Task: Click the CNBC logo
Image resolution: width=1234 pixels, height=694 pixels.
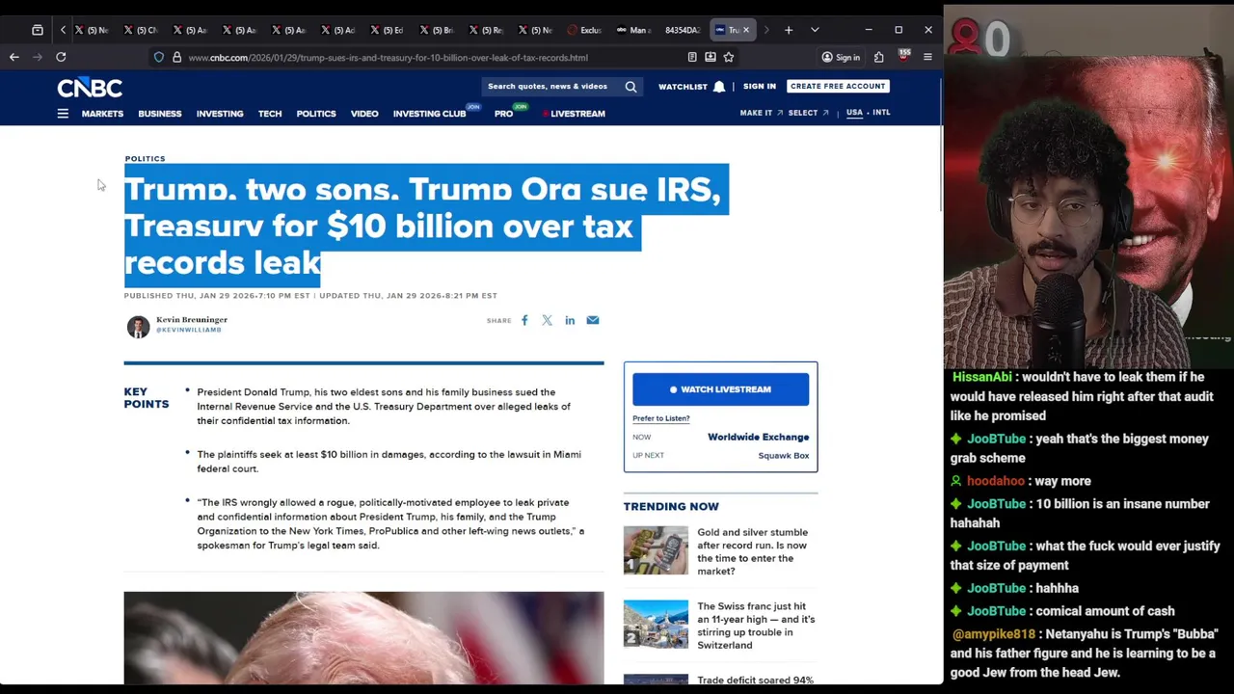Action: 90,88
